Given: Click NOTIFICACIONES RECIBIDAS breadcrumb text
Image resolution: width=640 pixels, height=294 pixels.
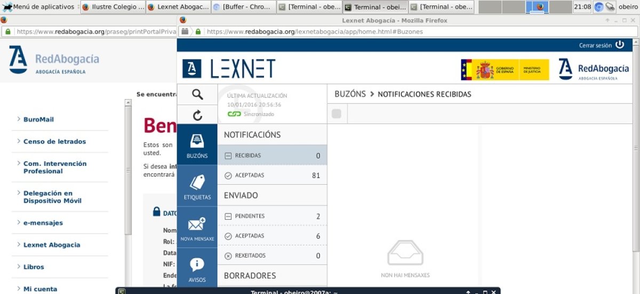Looking at the screenshot, I should (x=425, y=94).
